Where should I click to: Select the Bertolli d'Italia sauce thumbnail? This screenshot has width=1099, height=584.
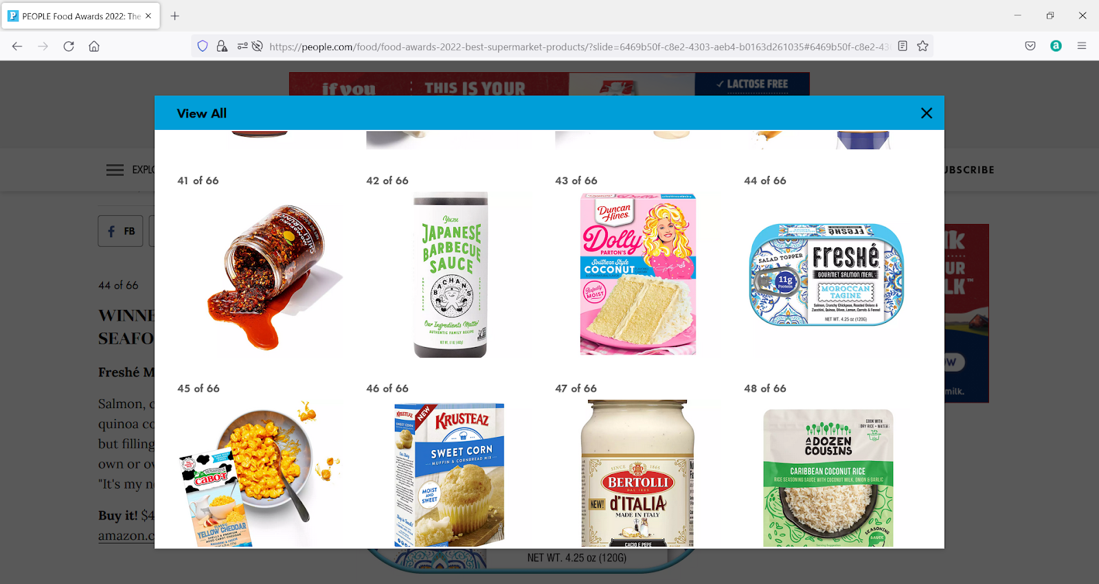click(x=638, y=474)
